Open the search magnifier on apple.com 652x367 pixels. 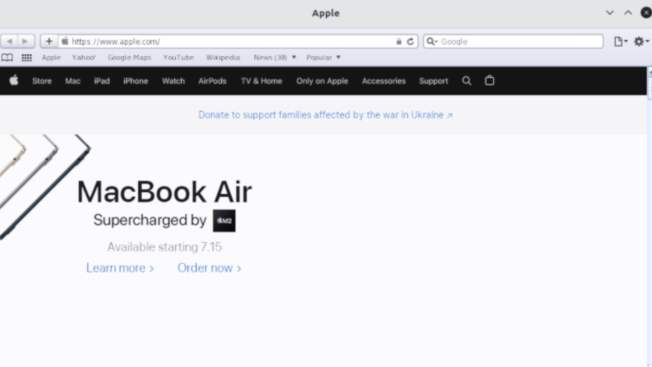(x=467, y=81)
